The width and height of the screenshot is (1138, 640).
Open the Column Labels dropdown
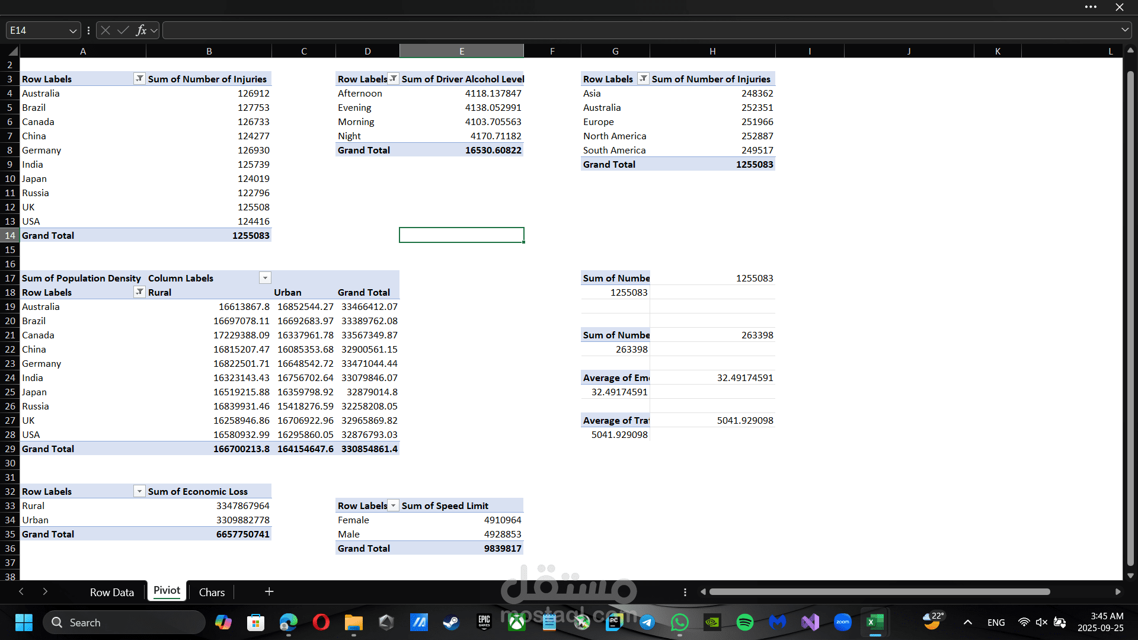[x=265, y=278]
